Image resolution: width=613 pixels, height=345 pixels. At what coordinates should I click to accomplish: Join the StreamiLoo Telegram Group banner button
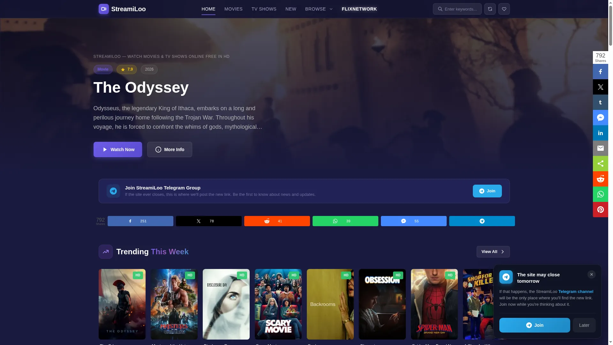pos(487,191)
